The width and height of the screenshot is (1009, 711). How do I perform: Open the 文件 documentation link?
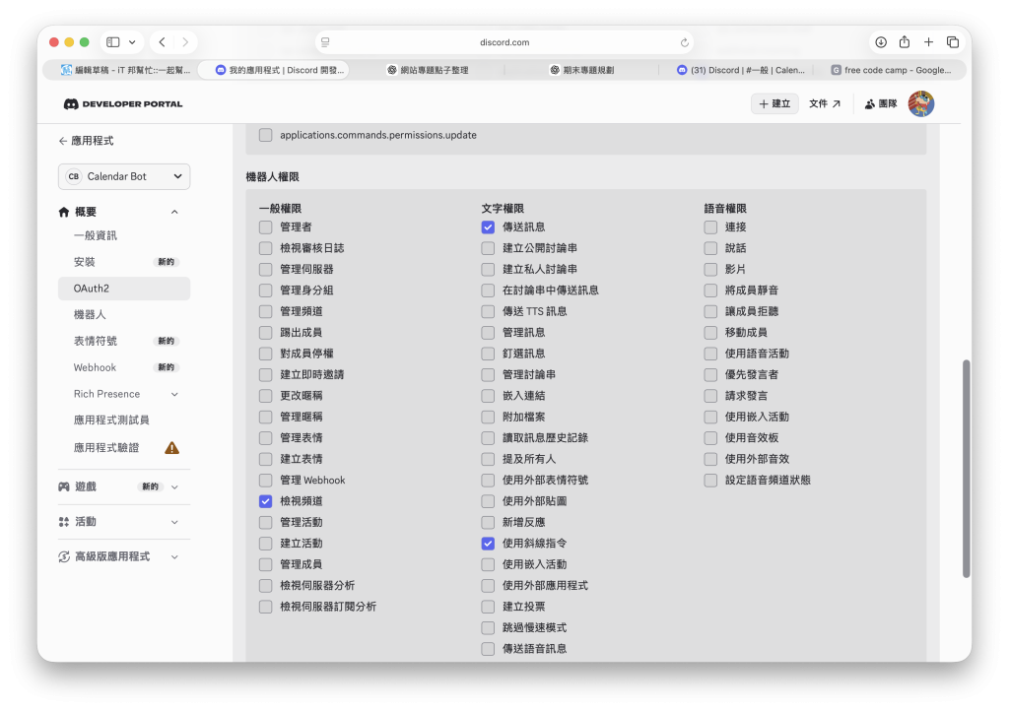tap(825, 104)
